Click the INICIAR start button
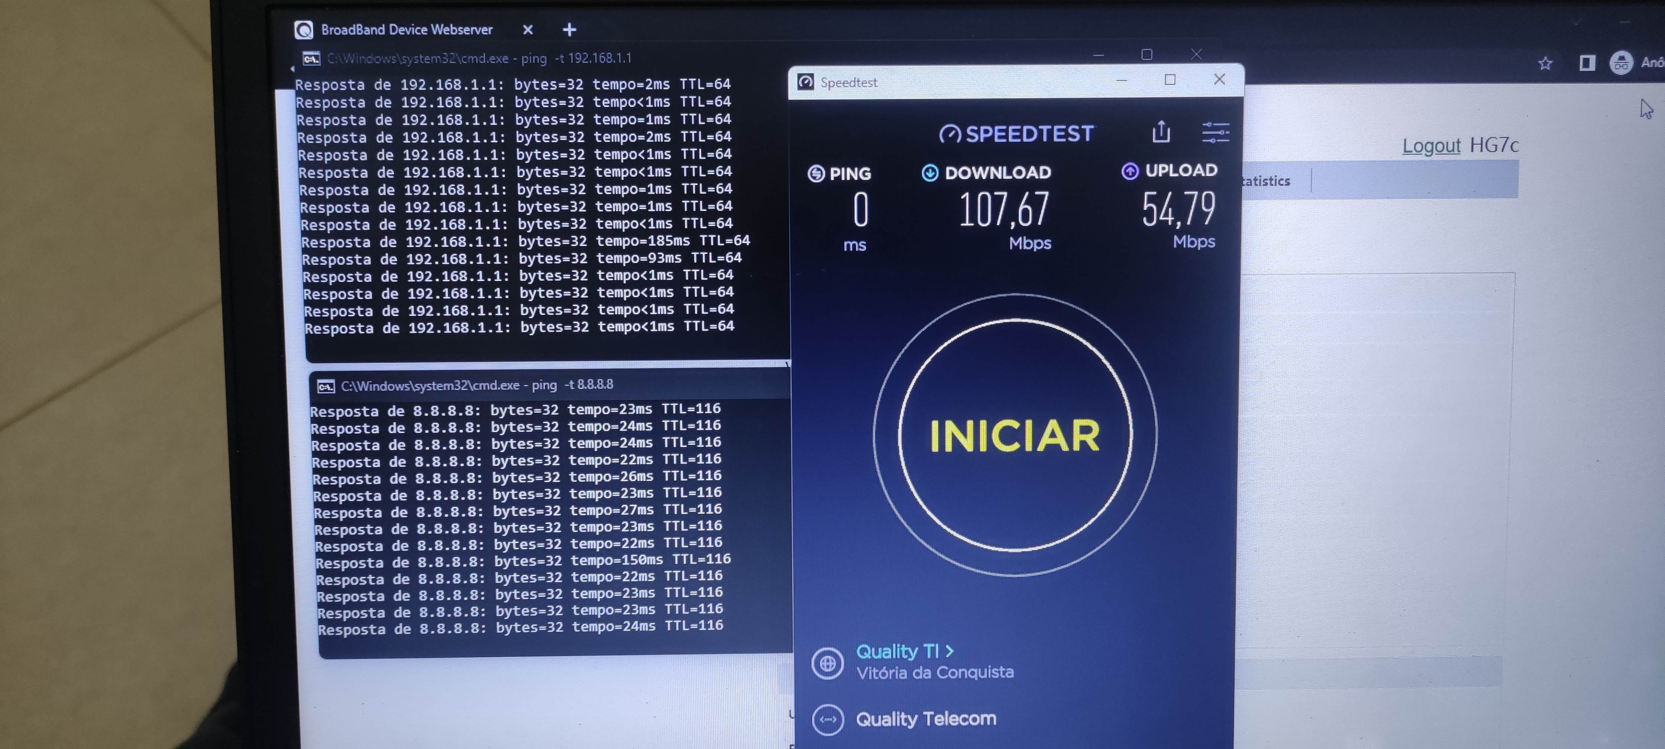The height and width of the screenshot is (749, 1665). click(1015, 435)
